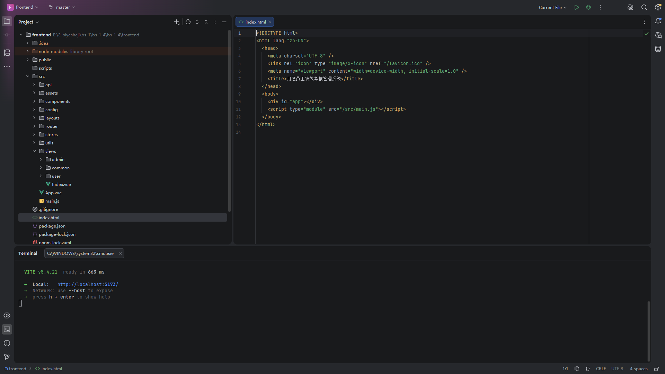Image resolution: width=665 pixels, height=374 pixels.
Task: Open the Structure tool window icon
Action: pyautogui.click(x=7, y=53)
